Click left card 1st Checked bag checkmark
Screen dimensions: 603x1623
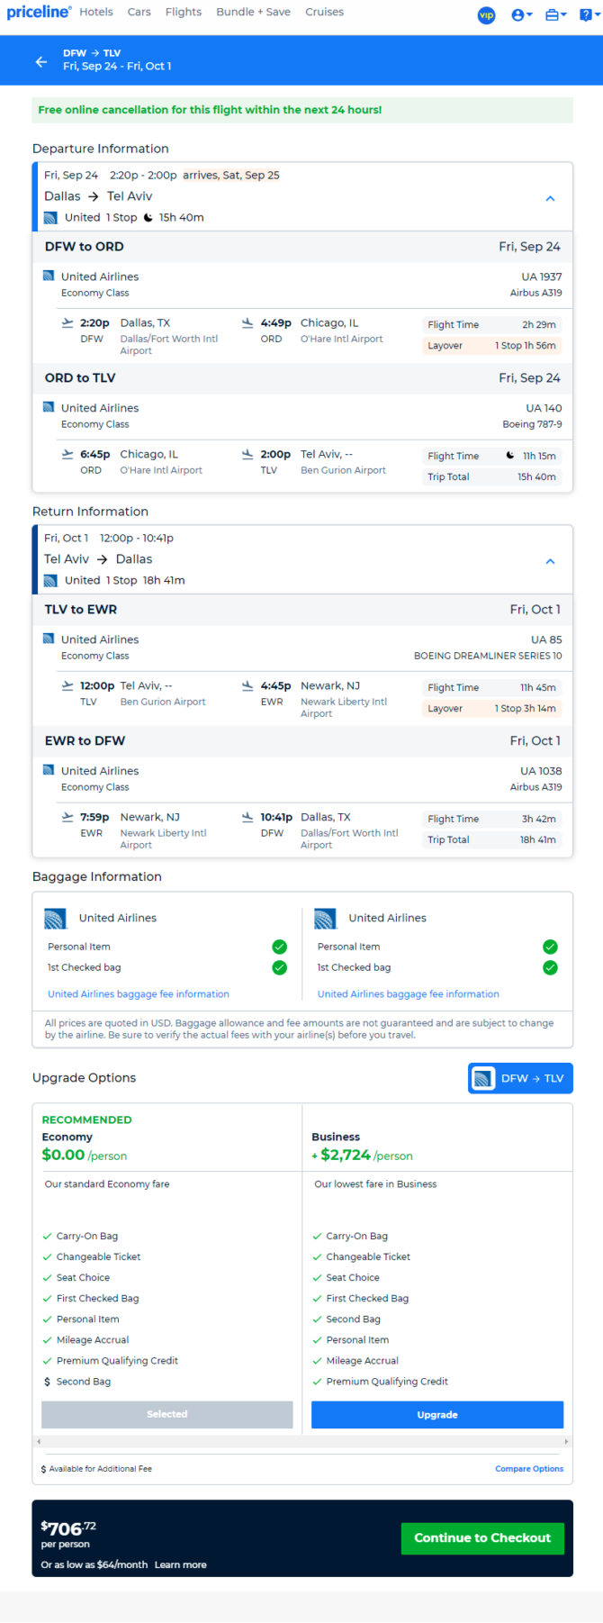click(280, 967)
